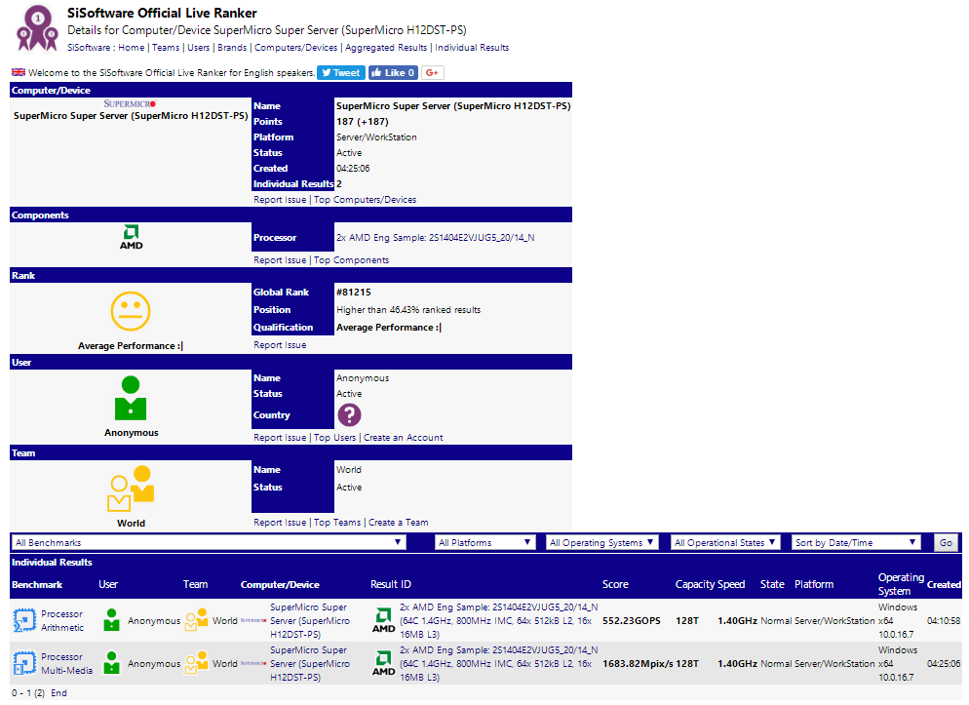Open Brands in top navigation
This screenshot has width=969, height=705.
click(x=232, y=48)
